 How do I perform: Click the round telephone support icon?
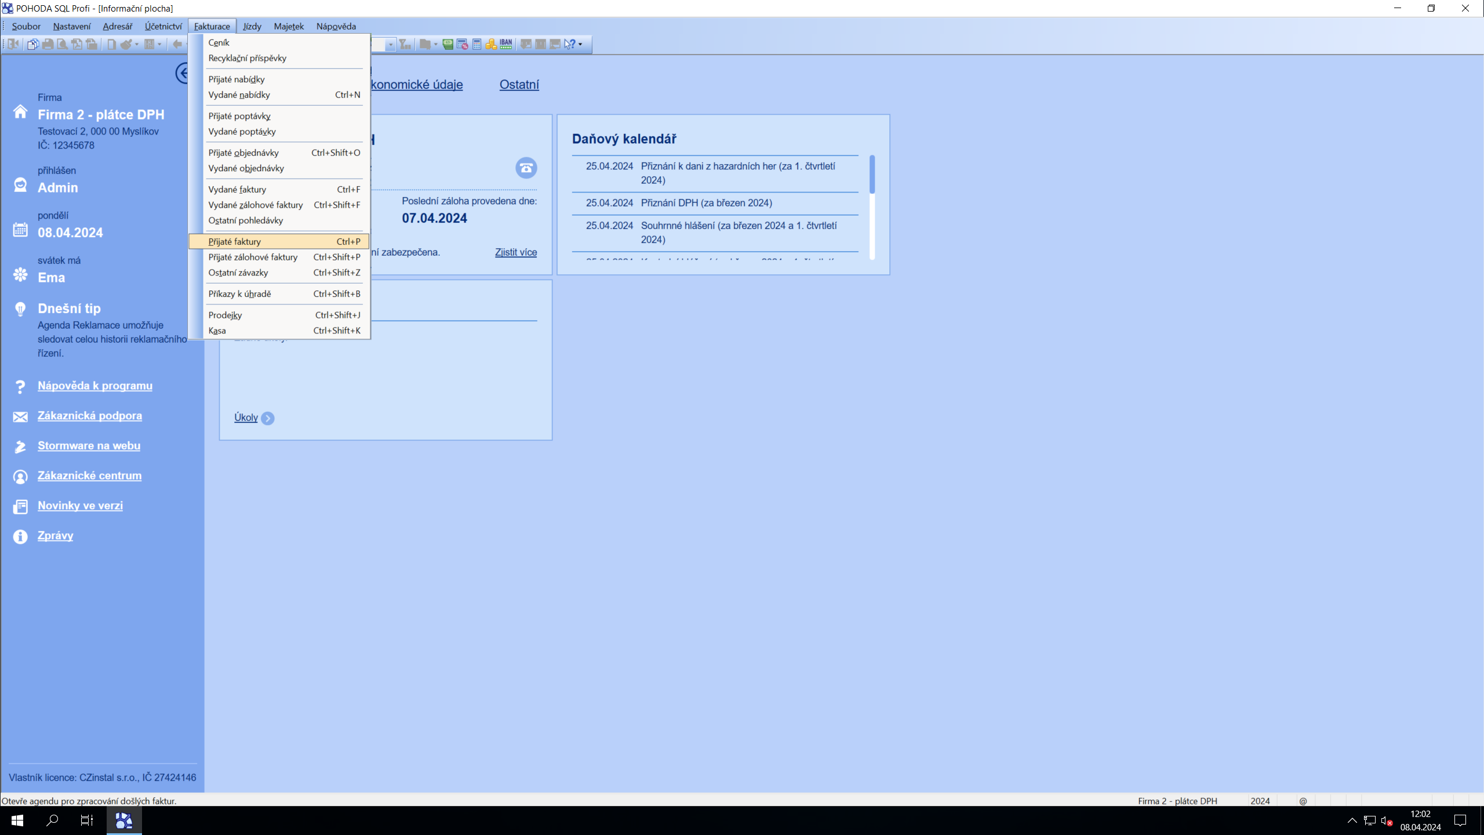tap(526, 168)
